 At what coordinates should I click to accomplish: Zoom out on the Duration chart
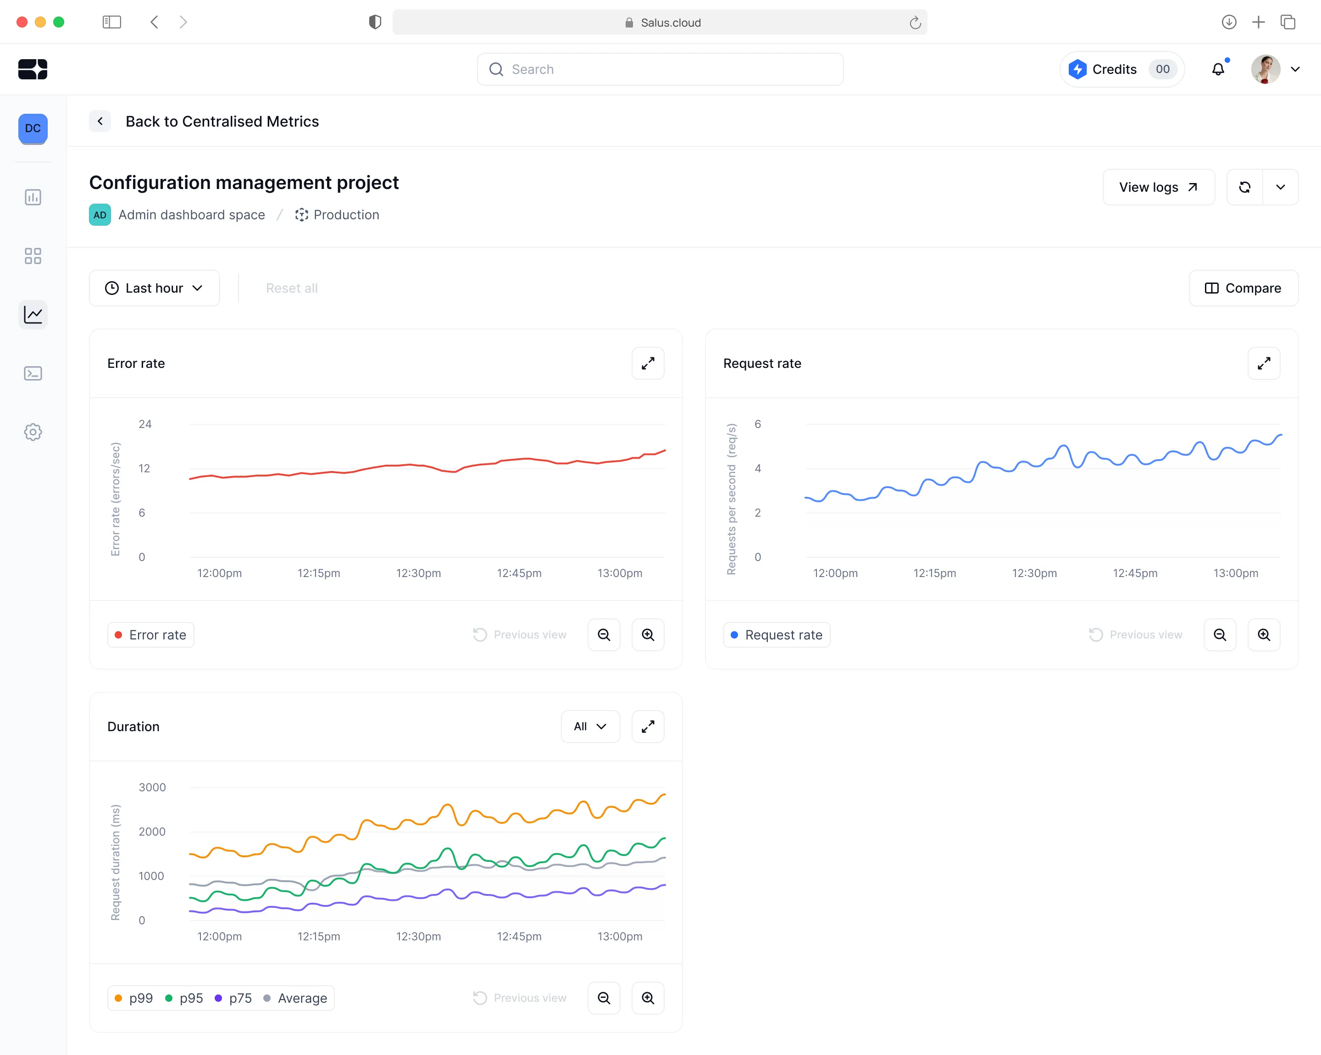pos(604,998)
